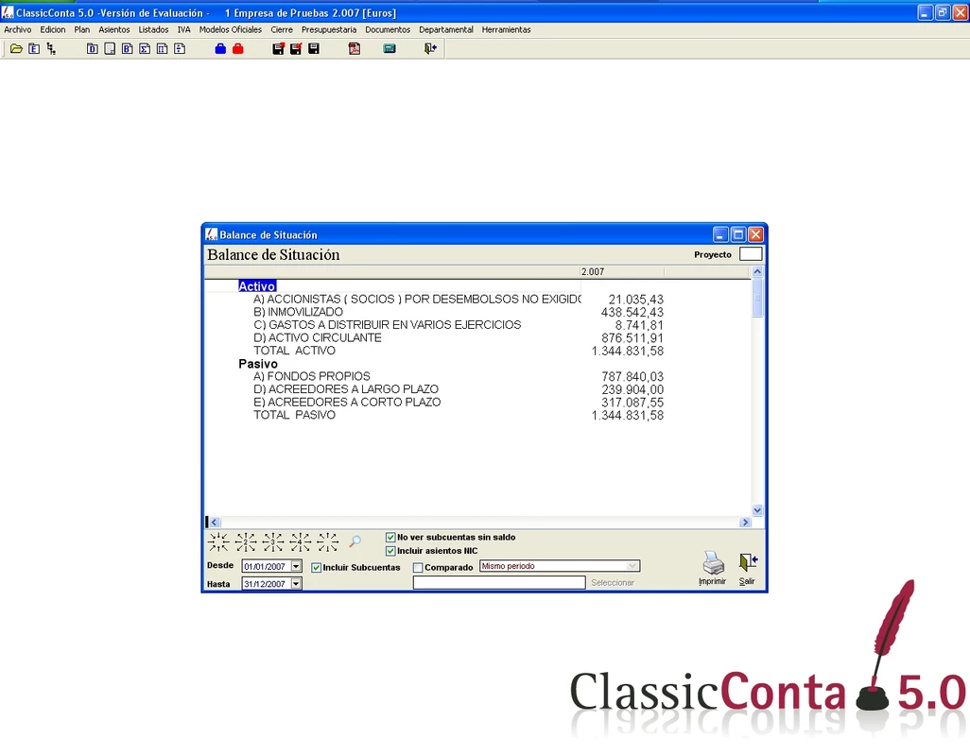Click the pi-symbol document toolbar icon

pyautogui.click(x=162, y=49)
